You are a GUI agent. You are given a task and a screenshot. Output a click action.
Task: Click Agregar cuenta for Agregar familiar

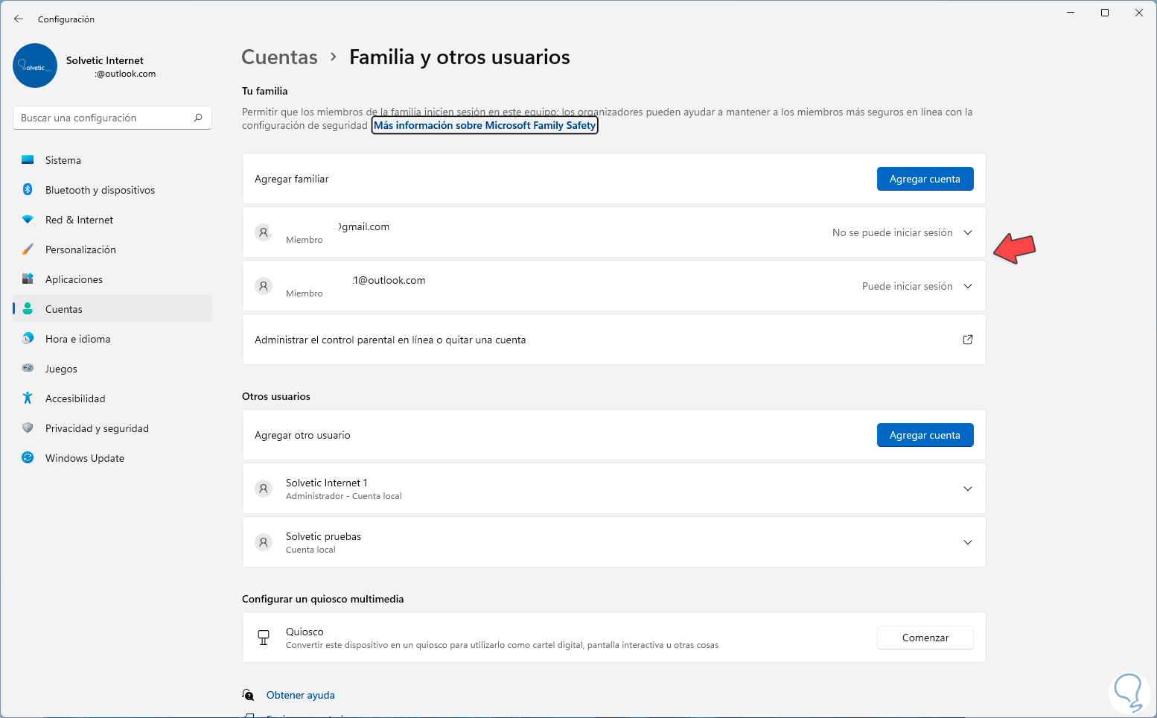[x=925, y=179]
